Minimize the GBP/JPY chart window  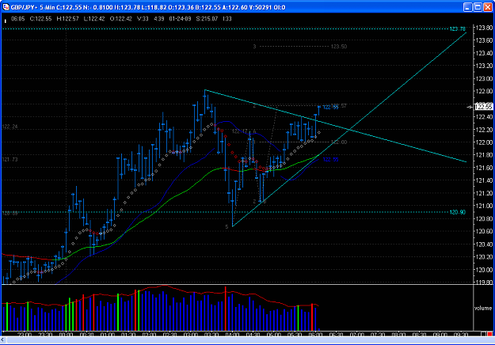(467, 7)
